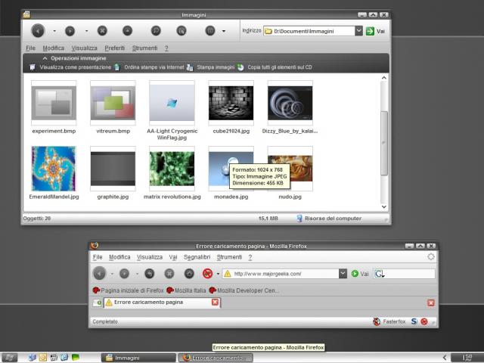Viewport: 484px width, 363px height.
Task: Reload the page in Firefox
Action: click(150, 274)
